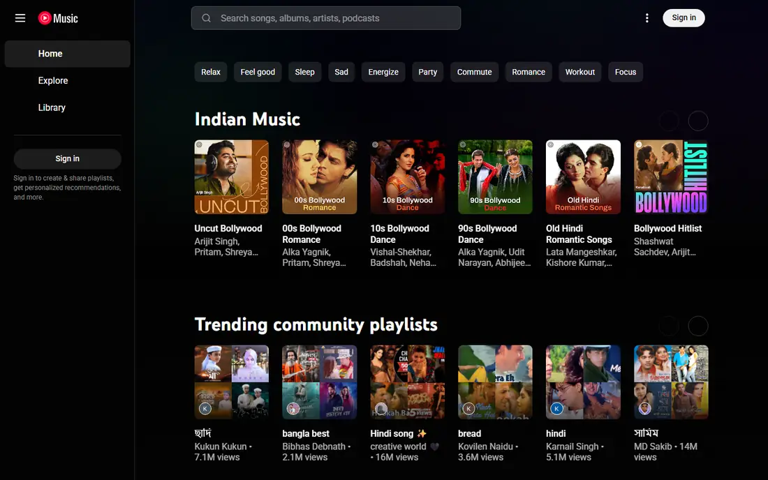Click Hindi song title link
This screenshot has width=768, height=480.
pos(398,433)
